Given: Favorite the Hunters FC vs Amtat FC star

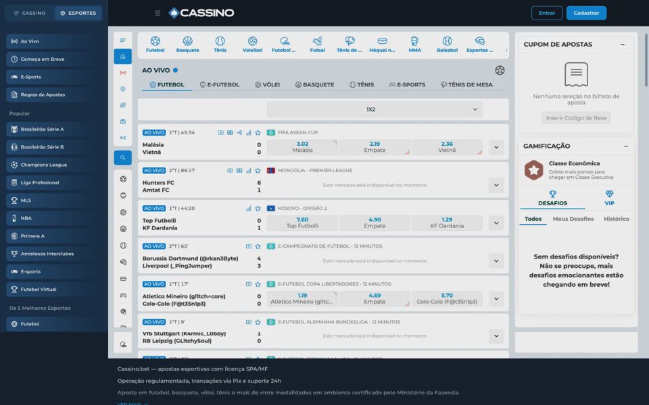Looking at the screenshot, I should 258,171.
